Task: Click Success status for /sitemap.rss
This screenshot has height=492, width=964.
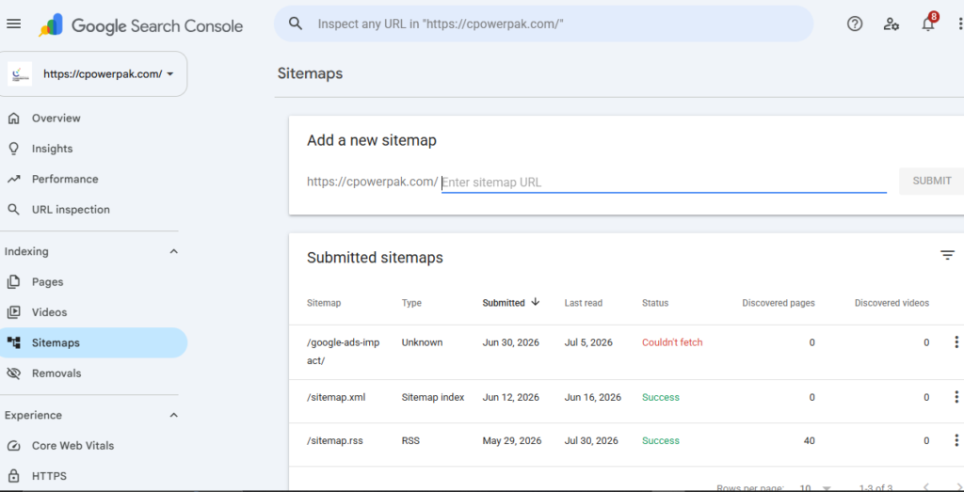Action: (x=661, y=440)
